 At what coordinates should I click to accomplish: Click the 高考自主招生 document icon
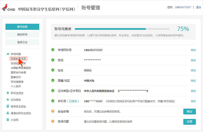click(8, 106)
